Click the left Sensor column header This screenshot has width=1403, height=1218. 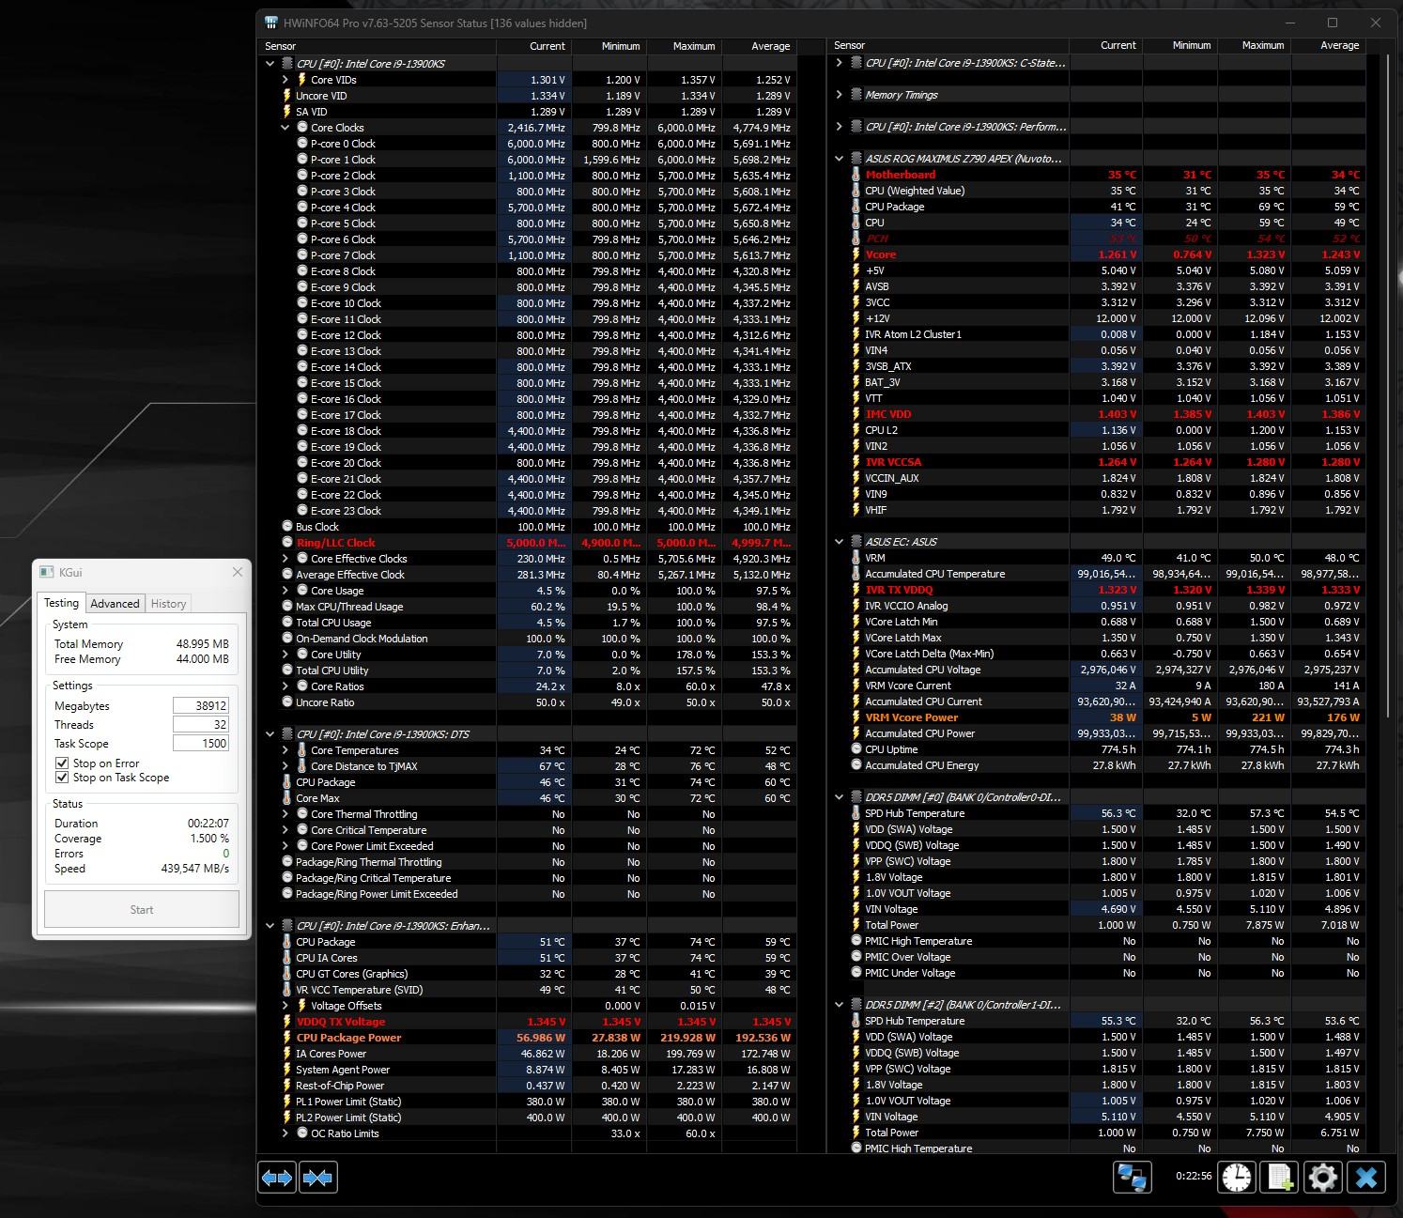coord(378,46)
